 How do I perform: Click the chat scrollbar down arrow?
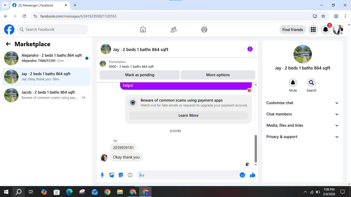coord(256,165)
